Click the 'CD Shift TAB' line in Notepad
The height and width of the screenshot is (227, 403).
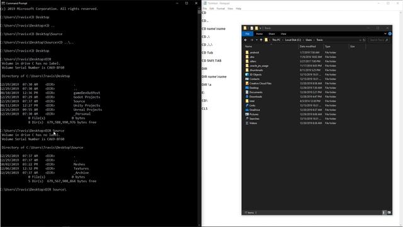(212, 61)
